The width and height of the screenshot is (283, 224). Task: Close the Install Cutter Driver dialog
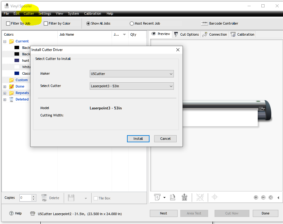[178, 50]
